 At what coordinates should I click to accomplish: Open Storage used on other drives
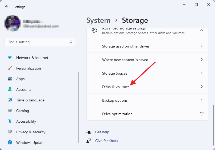coord(147,46)
